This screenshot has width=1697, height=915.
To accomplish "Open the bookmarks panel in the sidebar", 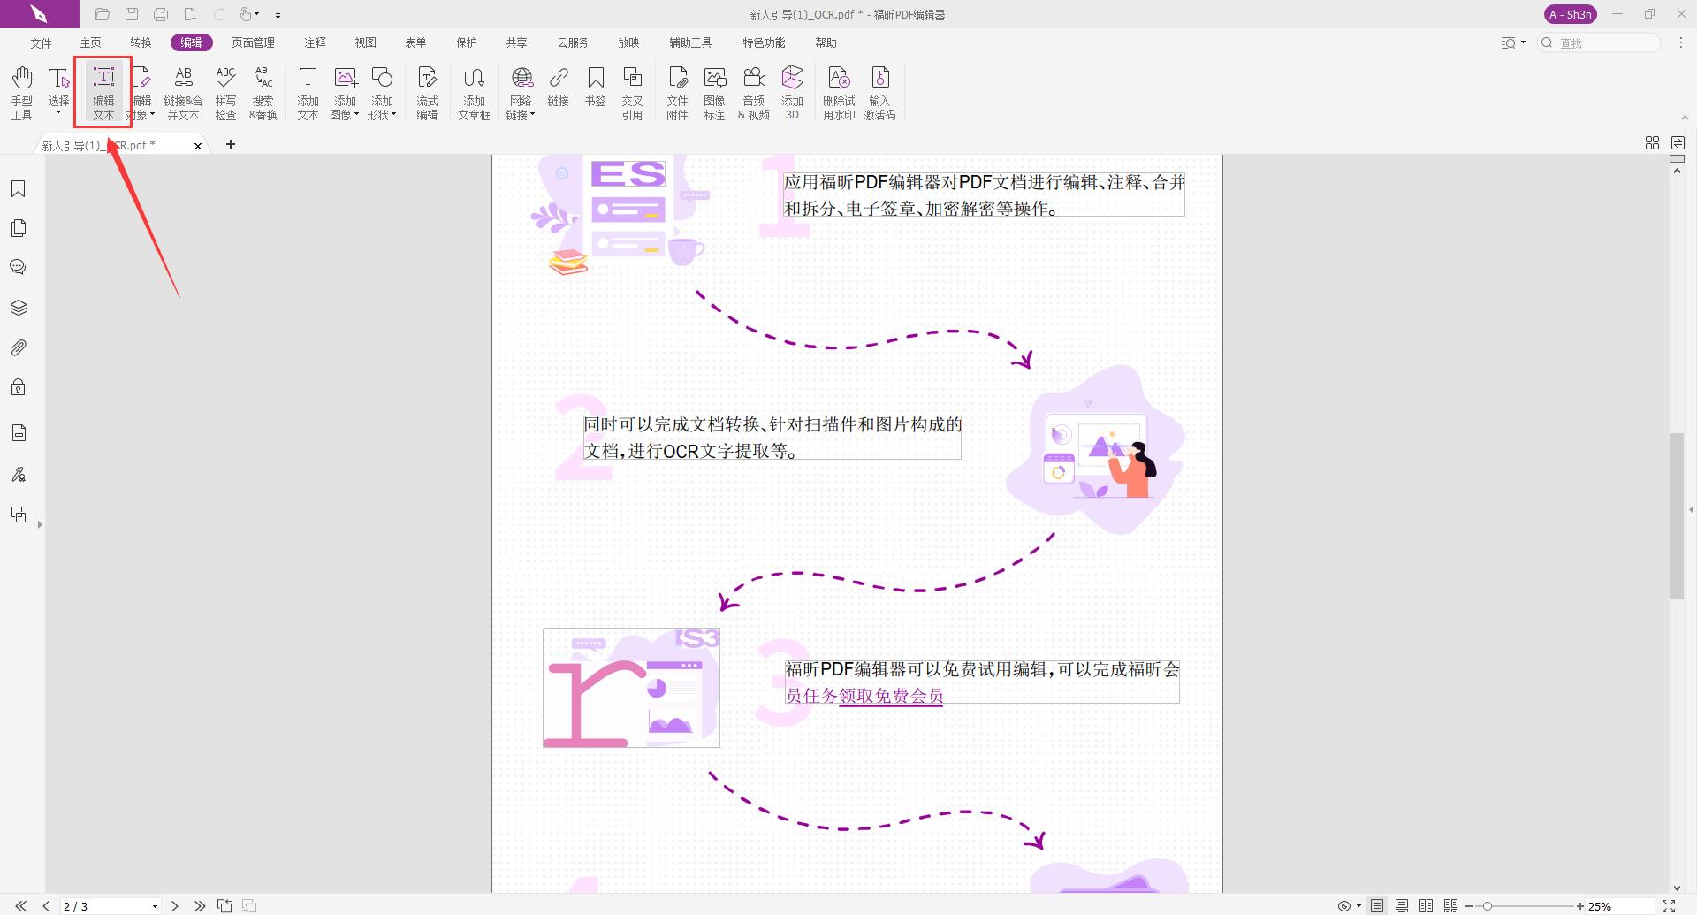I will tap(19, 188).
